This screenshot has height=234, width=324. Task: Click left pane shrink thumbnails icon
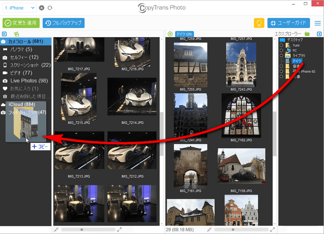click(x=56, y=230)
